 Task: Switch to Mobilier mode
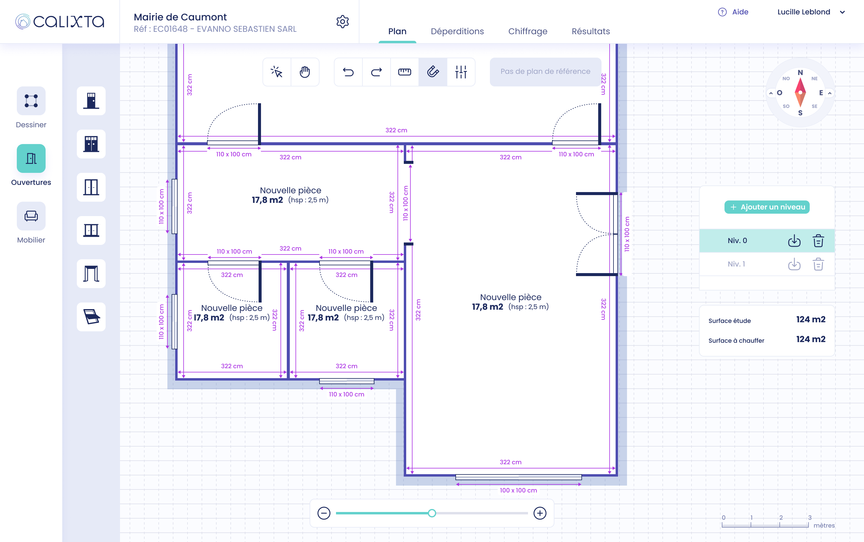tap(31, 216)
